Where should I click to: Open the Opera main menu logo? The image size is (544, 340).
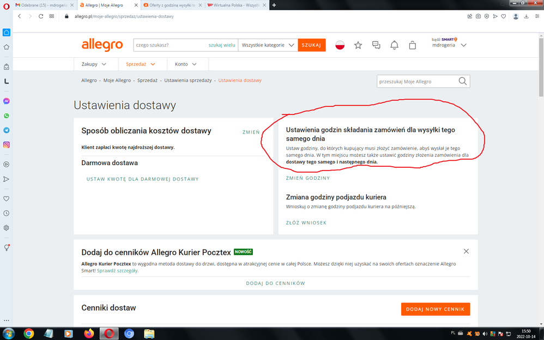6,6
